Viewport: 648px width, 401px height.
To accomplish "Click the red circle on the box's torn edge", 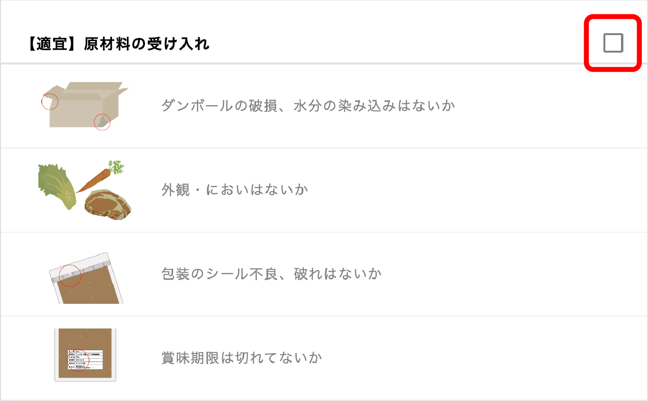I will point(49,100).
